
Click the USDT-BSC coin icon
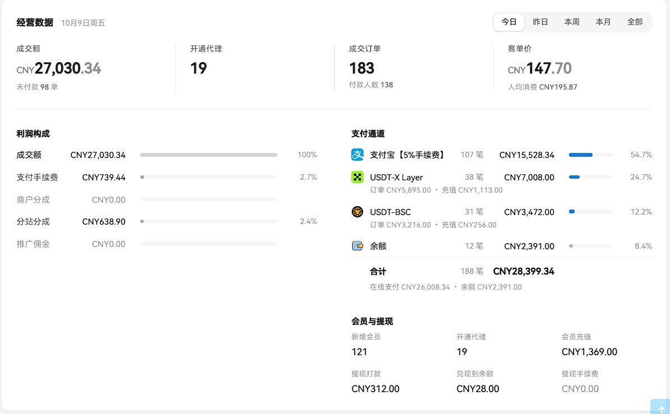(357, 212)
